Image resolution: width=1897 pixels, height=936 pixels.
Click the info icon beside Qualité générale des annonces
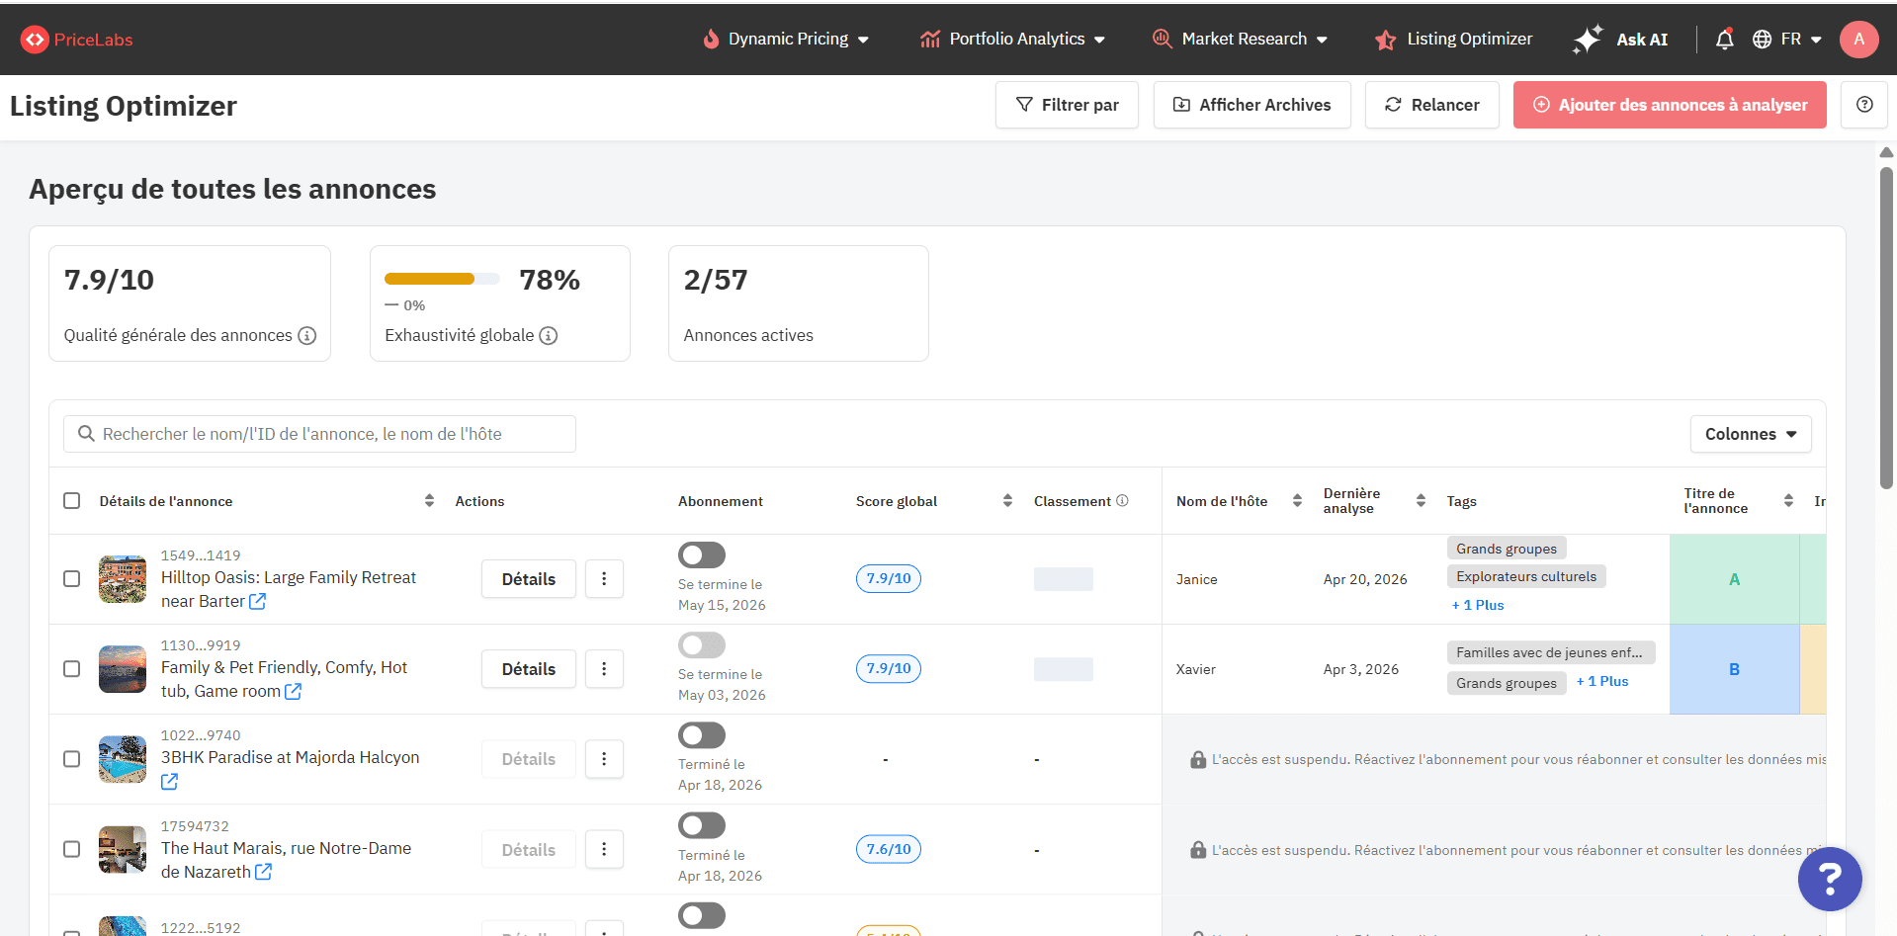tap(306, 336)
